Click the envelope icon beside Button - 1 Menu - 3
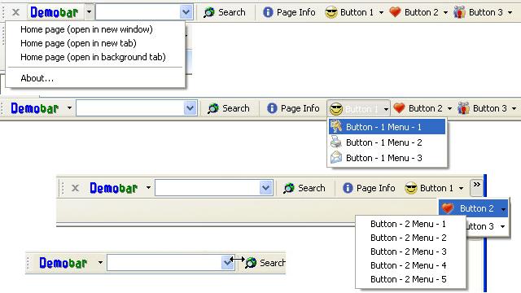 pos(336,157)
